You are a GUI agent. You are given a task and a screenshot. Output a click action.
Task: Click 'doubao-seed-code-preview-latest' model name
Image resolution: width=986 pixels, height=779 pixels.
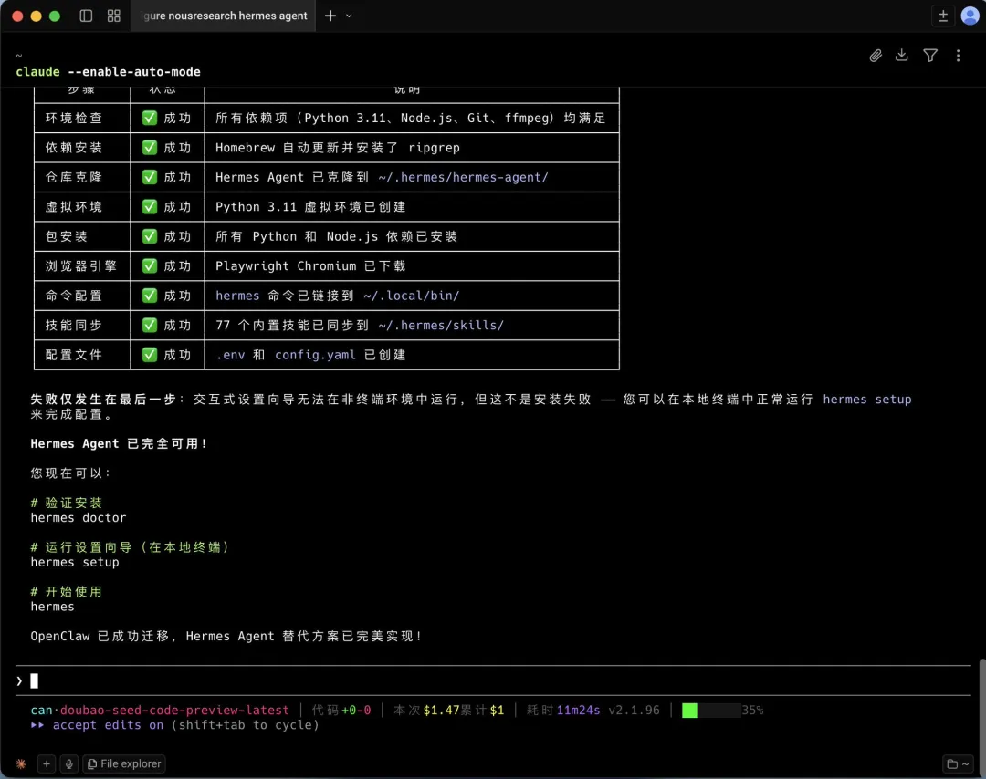(174, 710)
